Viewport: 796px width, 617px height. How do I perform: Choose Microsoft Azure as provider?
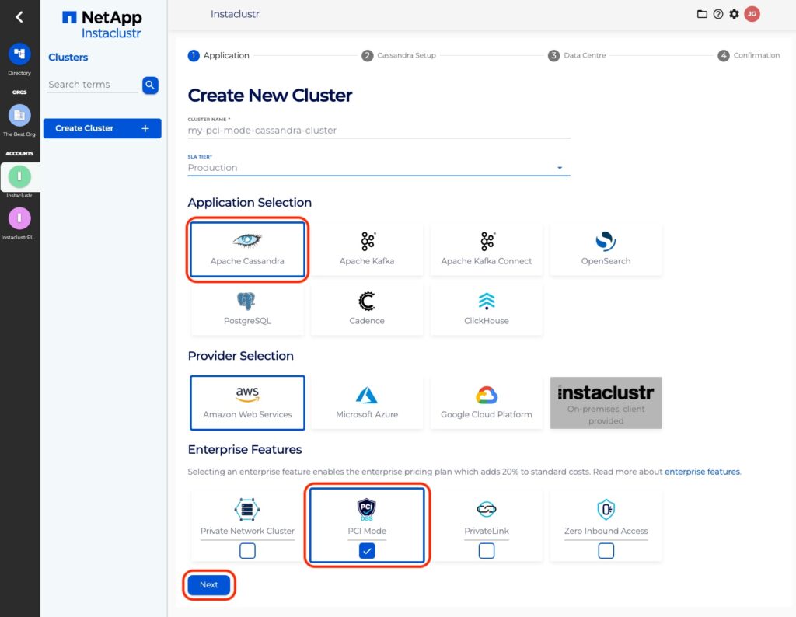click(367, 403)
